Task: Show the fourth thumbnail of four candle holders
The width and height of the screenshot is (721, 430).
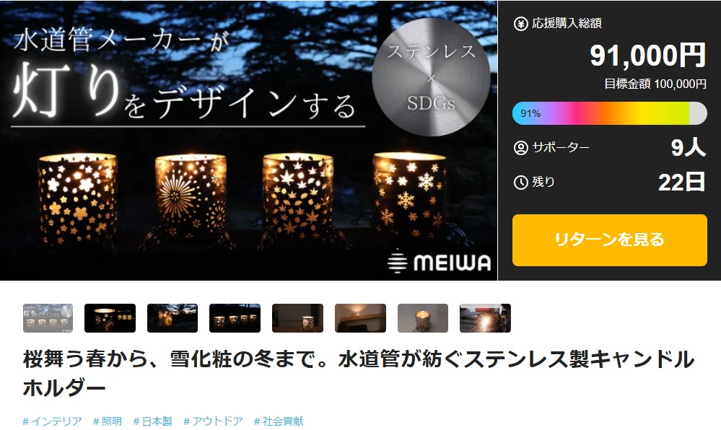Action: tap(235, 318)
